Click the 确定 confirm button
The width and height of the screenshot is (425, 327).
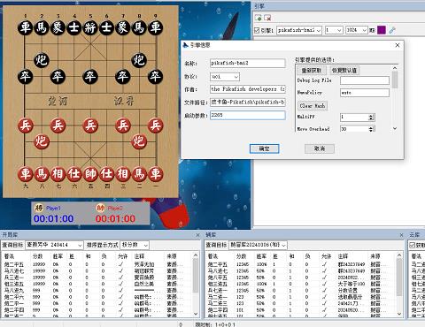coord(264,148)
